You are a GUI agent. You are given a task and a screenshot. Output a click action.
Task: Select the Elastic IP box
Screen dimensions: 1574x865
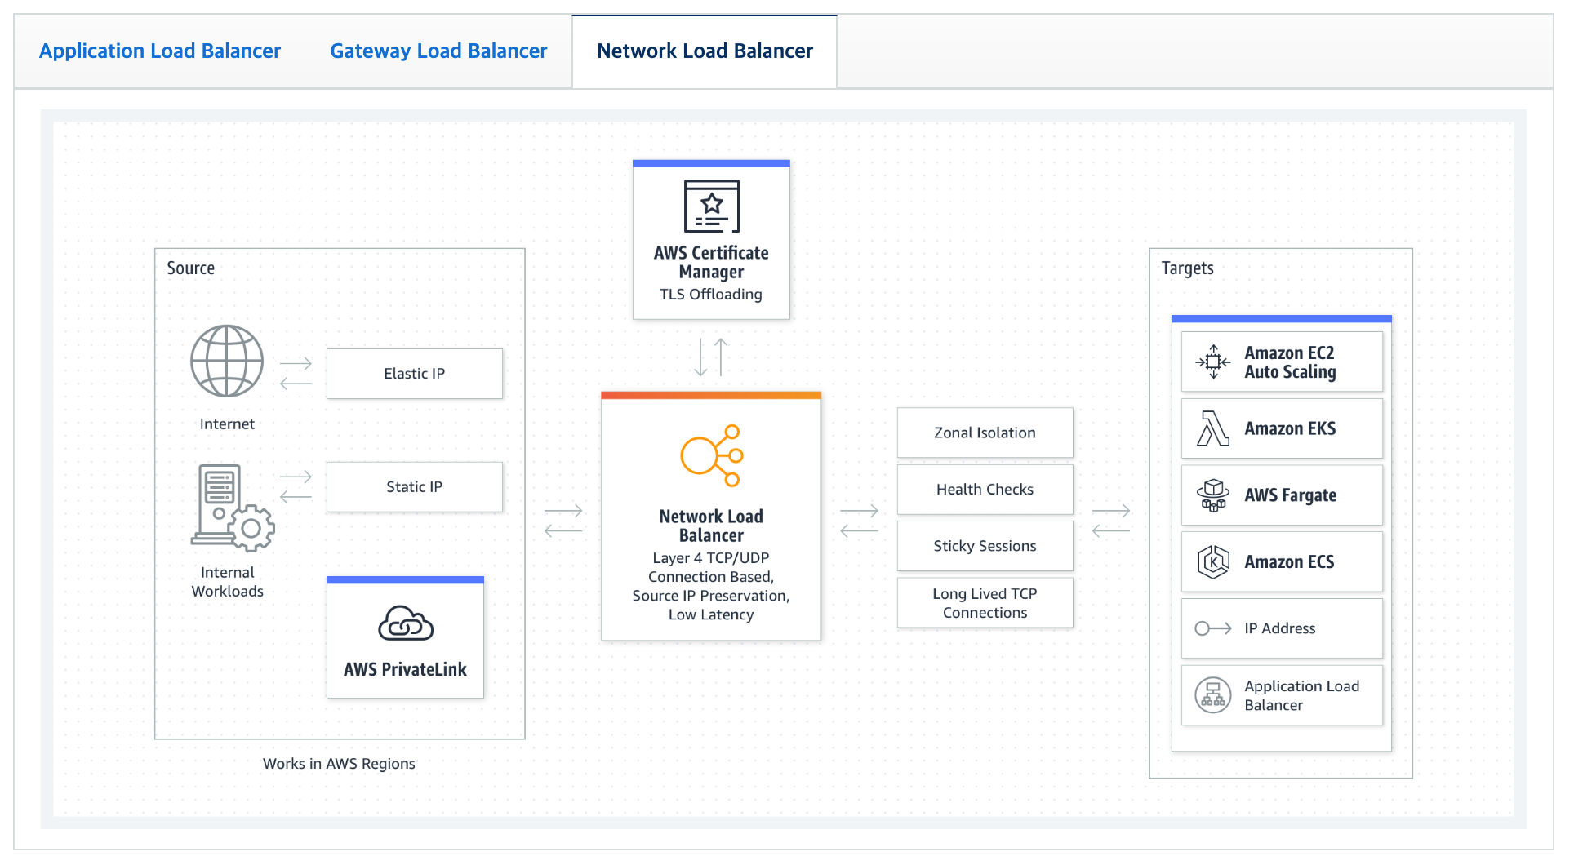tap(415, 374)
